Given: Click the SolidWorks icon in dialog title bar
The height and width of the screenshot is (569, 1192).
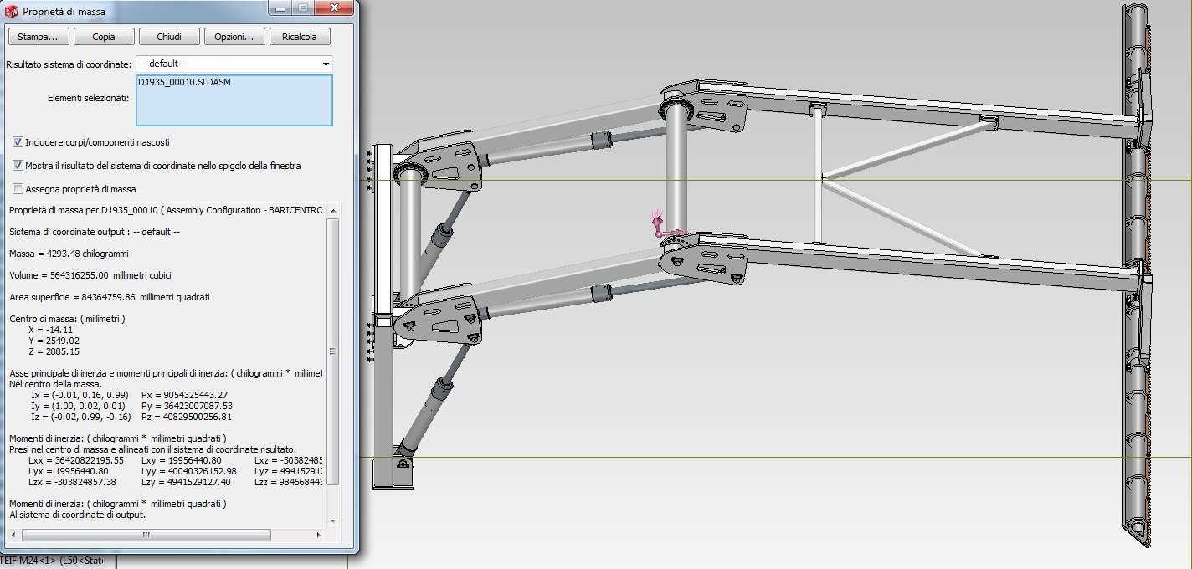Looking at the screenshot, I should (x=12, y=12).
